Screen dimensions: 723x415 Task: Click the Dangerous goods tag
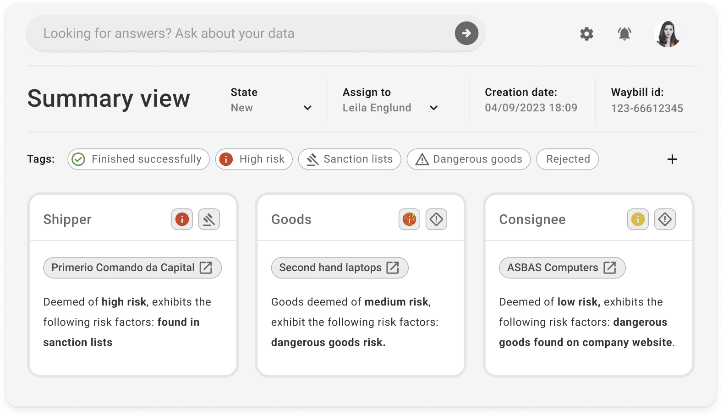[x=468, y=159]
